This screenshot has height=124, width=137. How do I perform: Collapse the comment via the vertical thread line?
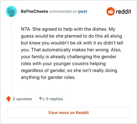pyautogui.click(x=11, y=54)
